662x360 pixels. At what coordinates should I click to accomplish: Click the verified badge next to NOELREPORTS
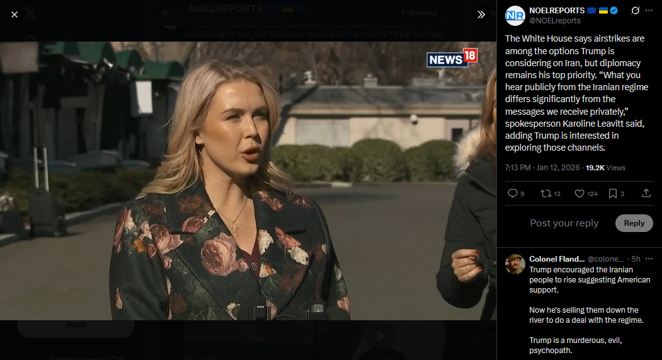[x=614, y=11]
